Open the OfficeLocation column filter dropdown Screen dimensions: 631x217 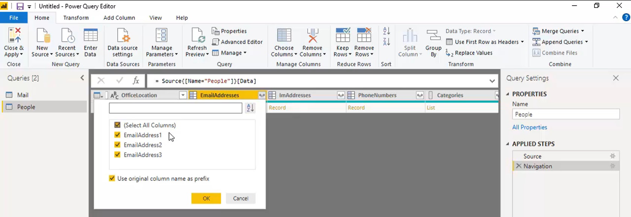tap(183, 96)
